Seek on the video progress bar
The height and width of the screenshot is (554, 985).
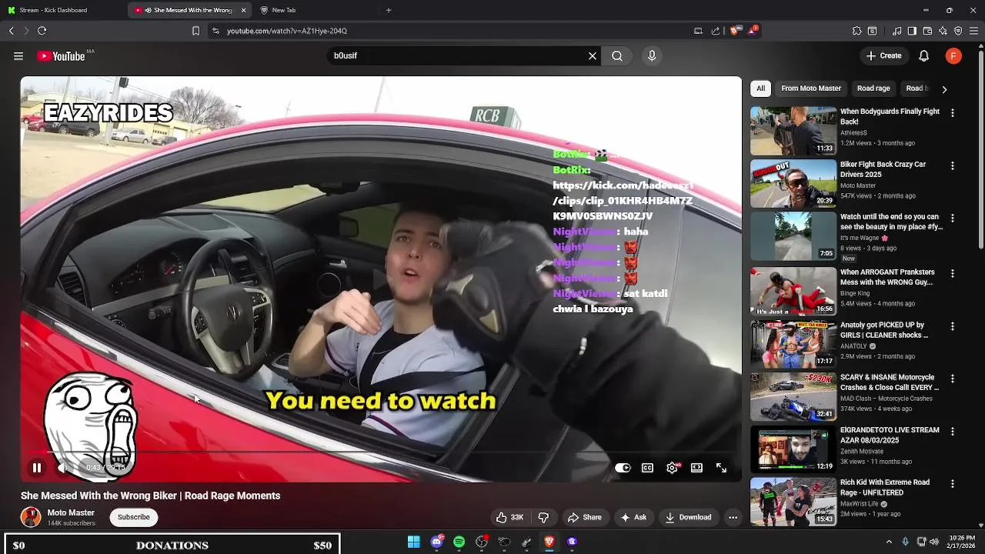point(381,452)
